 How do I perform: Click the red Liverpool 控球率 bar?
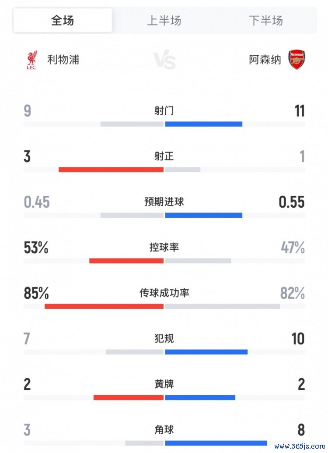[126, 261]
